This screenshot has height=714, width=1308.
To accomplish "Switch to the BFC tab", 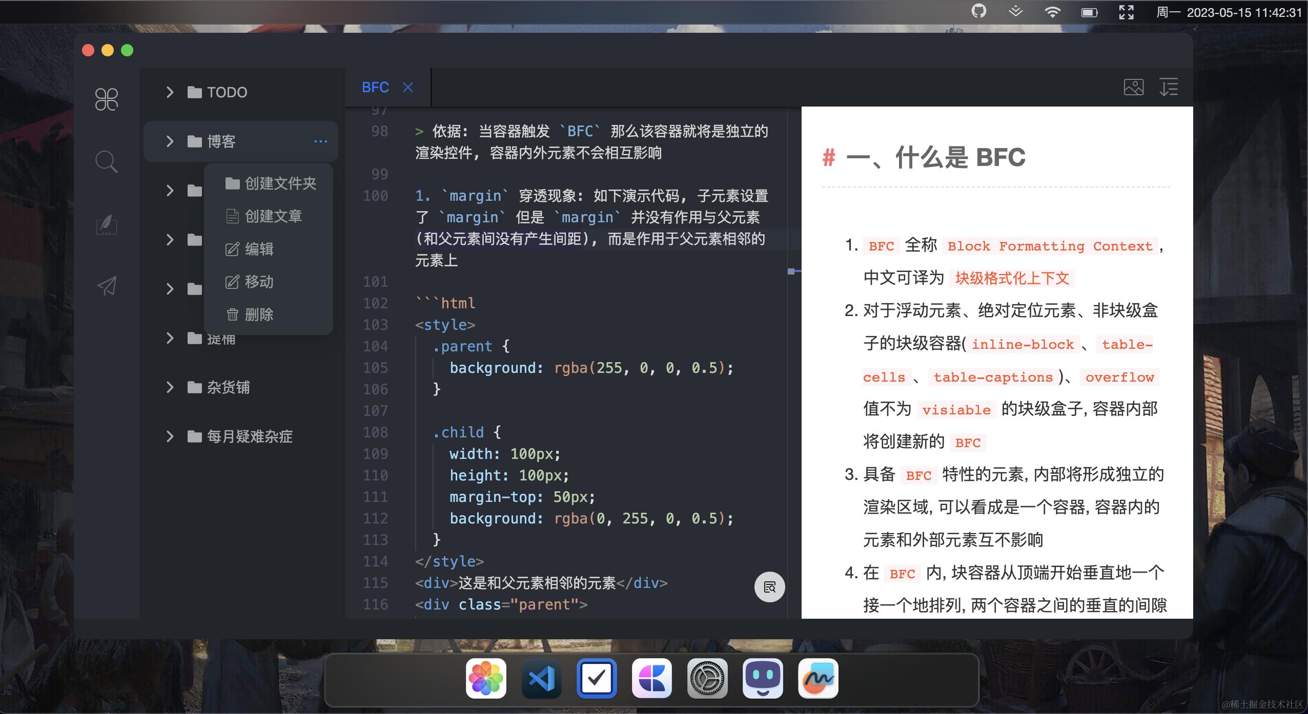I will (375, 87).
